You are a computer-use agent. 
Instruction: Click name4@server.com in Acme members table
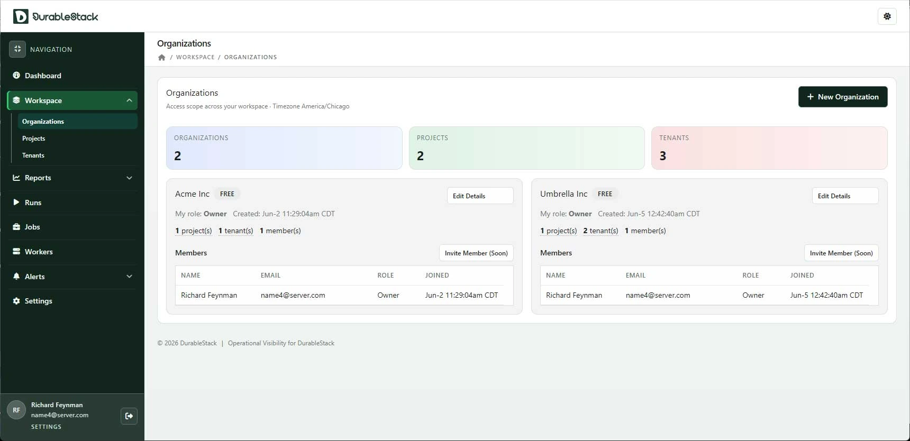point(293,295)
